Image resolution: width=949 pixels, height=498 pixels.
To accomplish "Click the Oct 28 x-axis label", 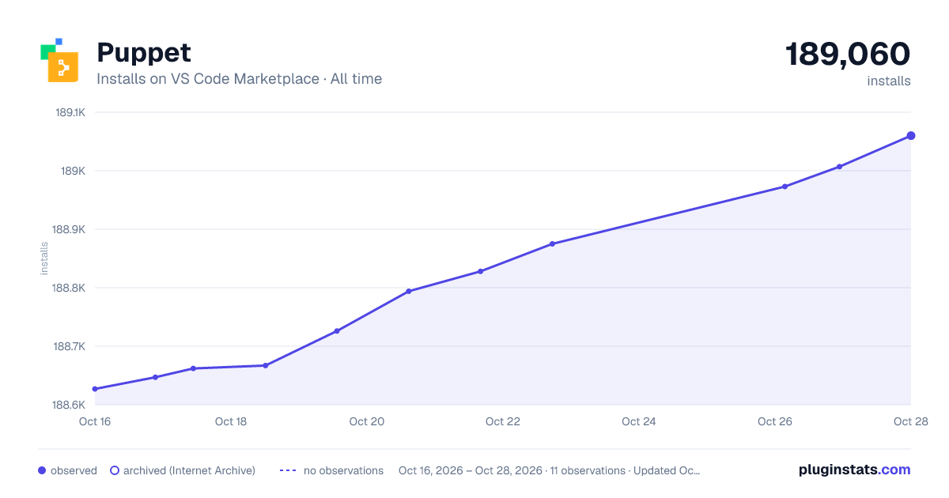I will coord(909,421).
